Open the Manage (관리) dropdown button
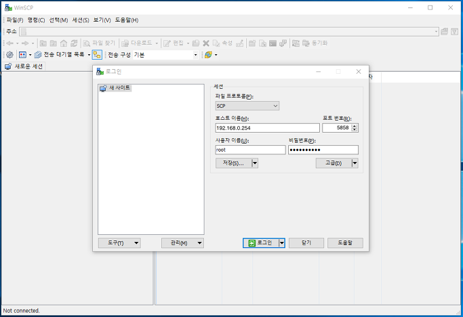This screenshot has width=463, height=317. point(182,243)
